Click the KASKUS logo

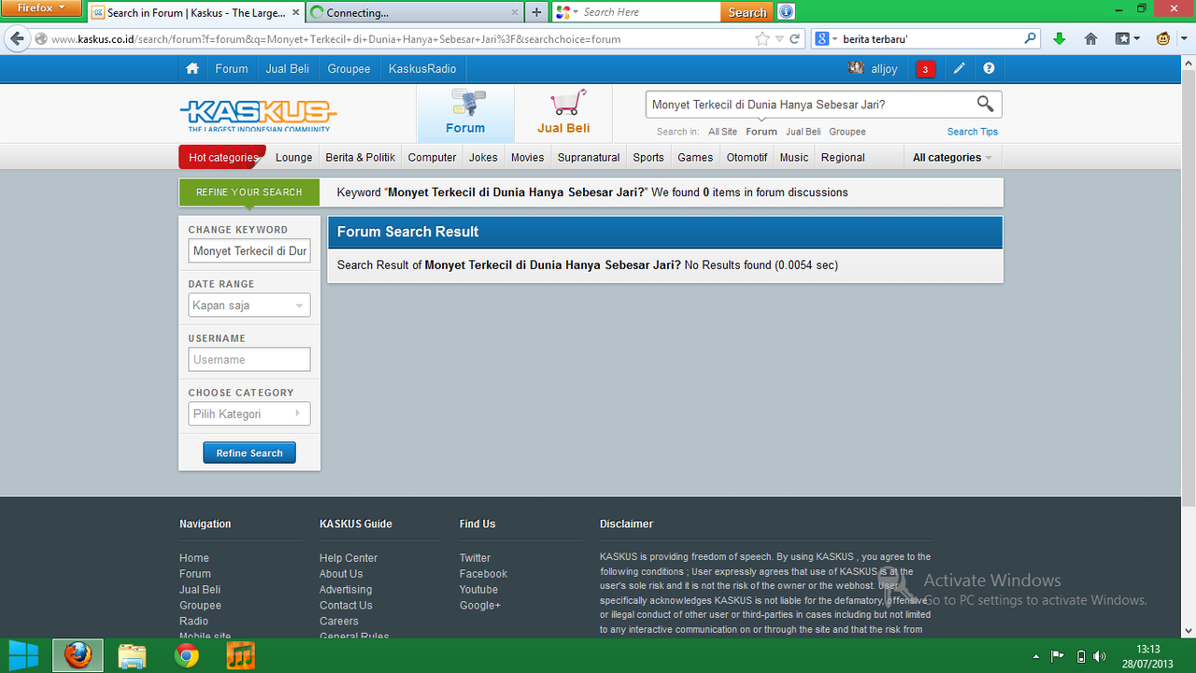pos(258,115)
